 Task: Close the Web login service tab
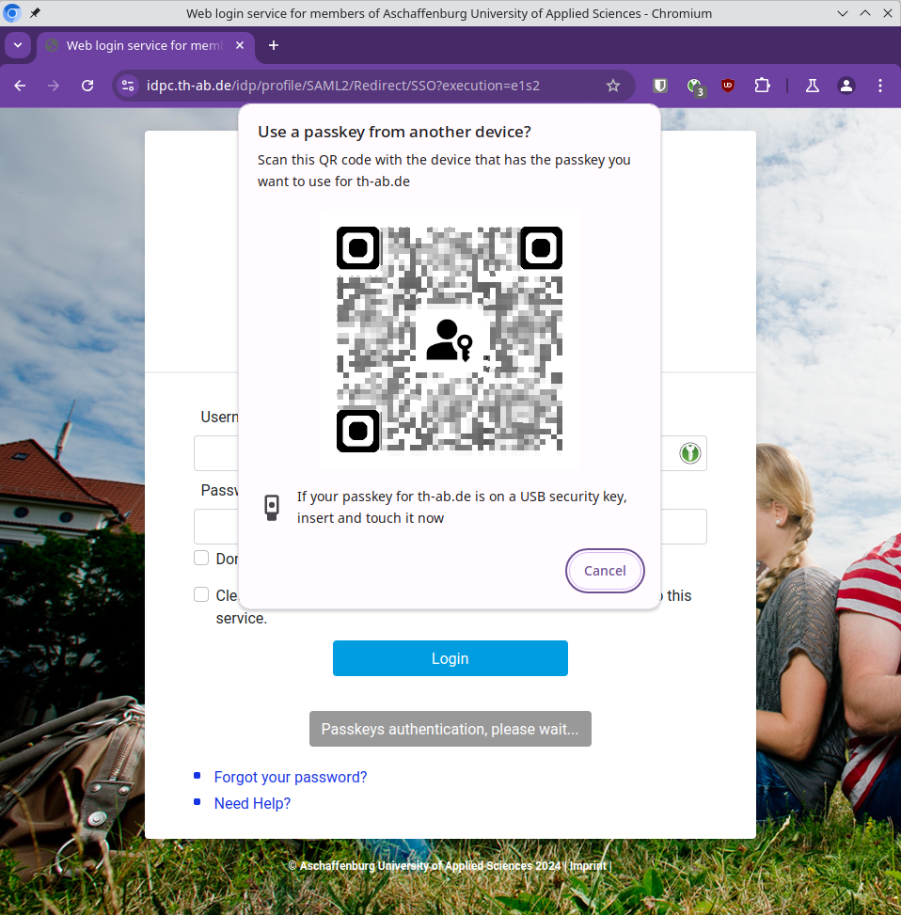point(239,45)
